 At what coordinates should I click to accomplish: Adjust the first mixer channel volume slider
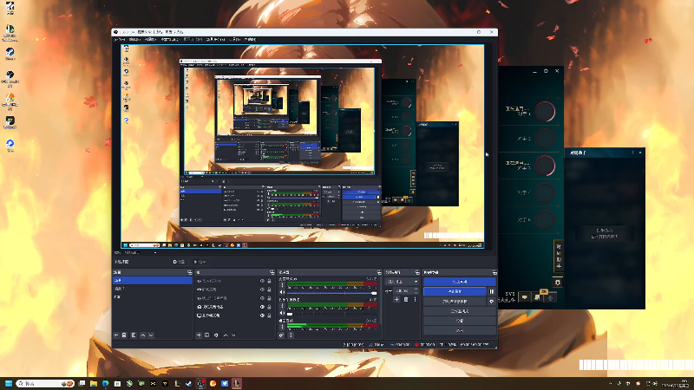click(332, 293)
